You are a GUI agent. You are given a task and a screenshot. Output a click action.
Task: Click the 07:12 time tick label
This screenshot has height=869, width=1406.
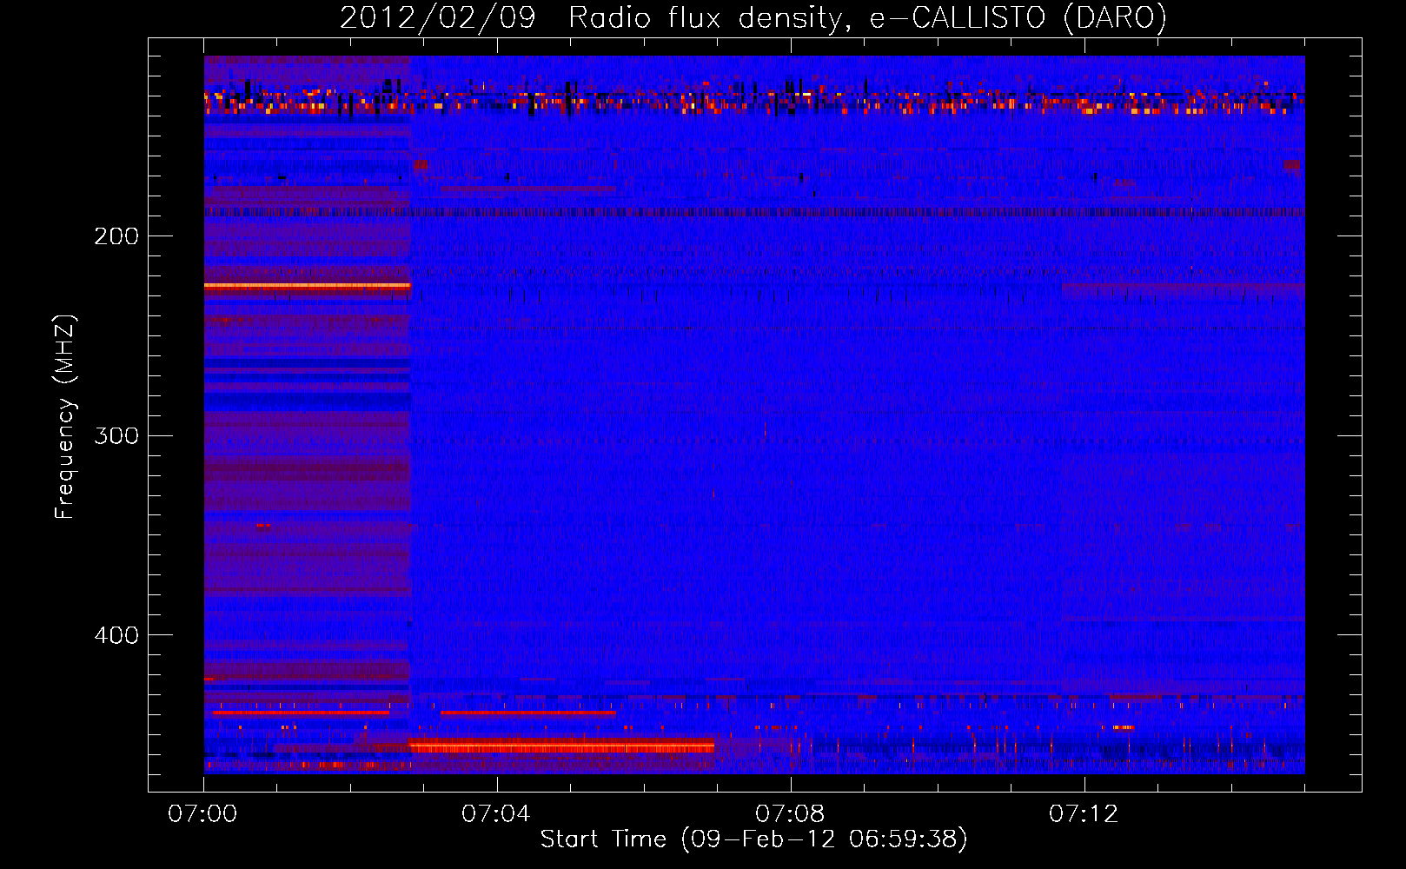coord(1084,814)
